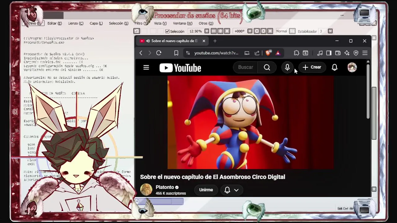Image resolution: width=397 pixels, height=223 pixels.
Task: Start voice search with the microphone
Action: [x=287, y=67]
